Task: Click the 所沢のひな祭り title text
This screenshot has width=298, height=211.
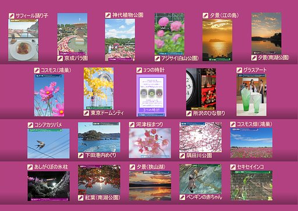Action: 209,113
